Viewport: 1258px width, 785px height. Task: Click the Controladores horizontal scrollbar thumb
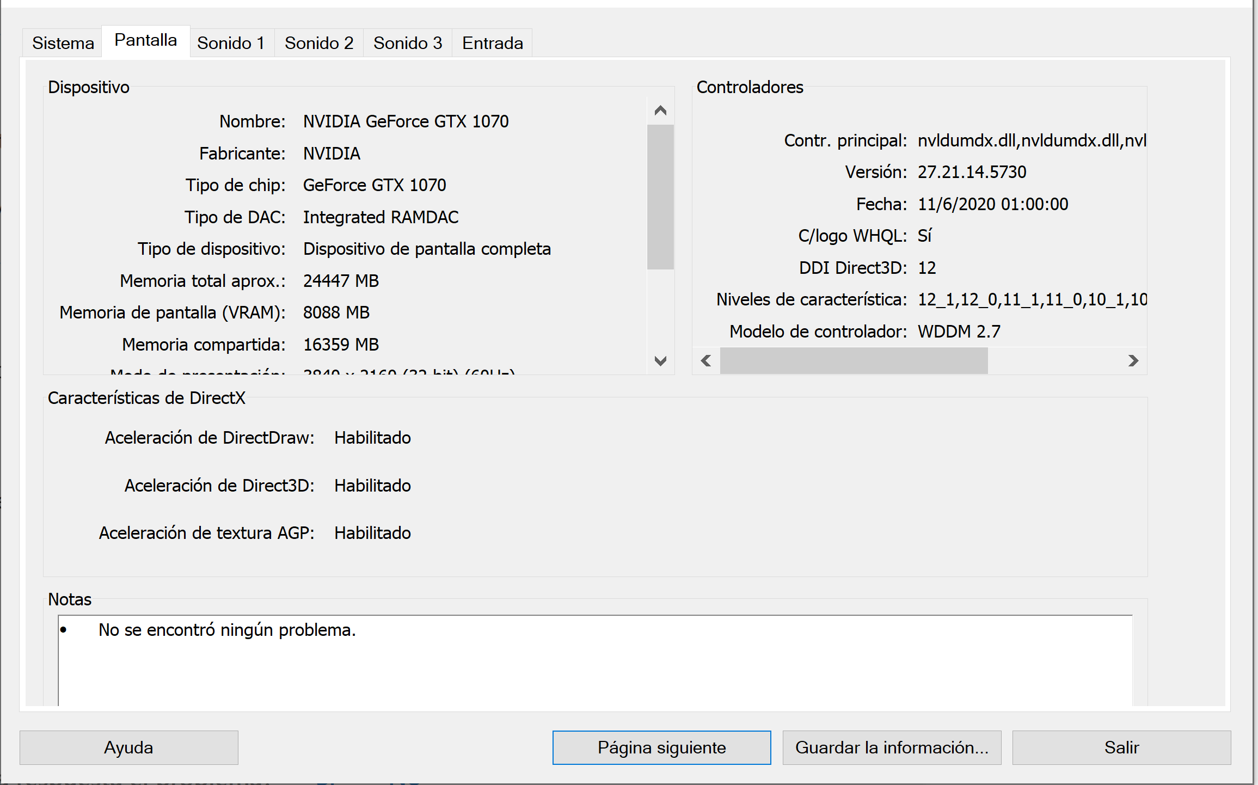coord(853,361)
